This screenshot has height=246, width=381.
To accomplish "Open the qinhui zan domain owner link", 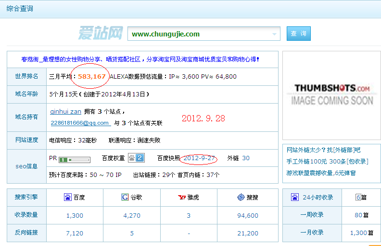I will coord(65,111).
